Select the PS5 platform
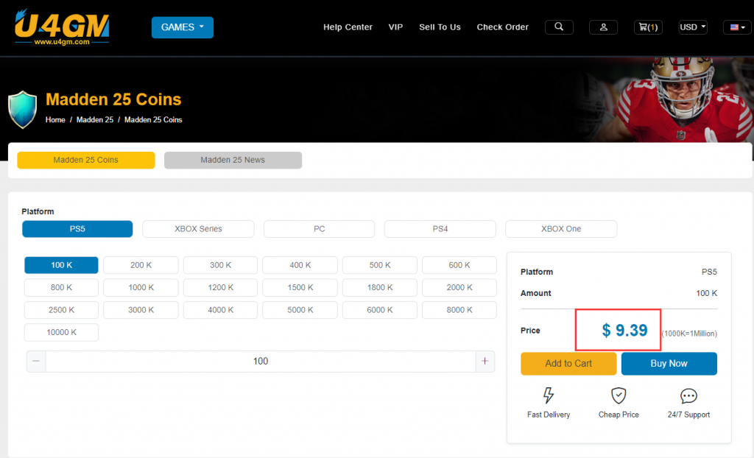Screen dimensions: 754x458 [77, 229]
